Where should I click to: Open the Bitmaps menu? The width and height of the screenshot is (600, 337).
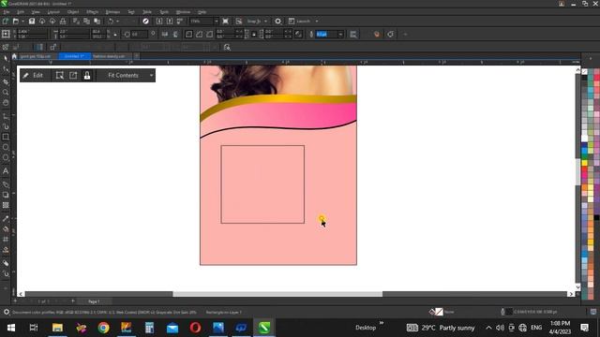point(112,12)
